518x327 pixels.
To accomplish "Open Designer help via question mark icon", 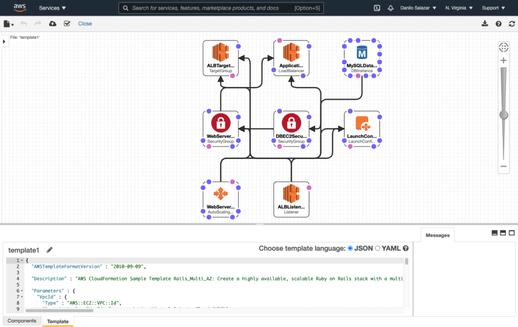I will [x=499, y=23].
